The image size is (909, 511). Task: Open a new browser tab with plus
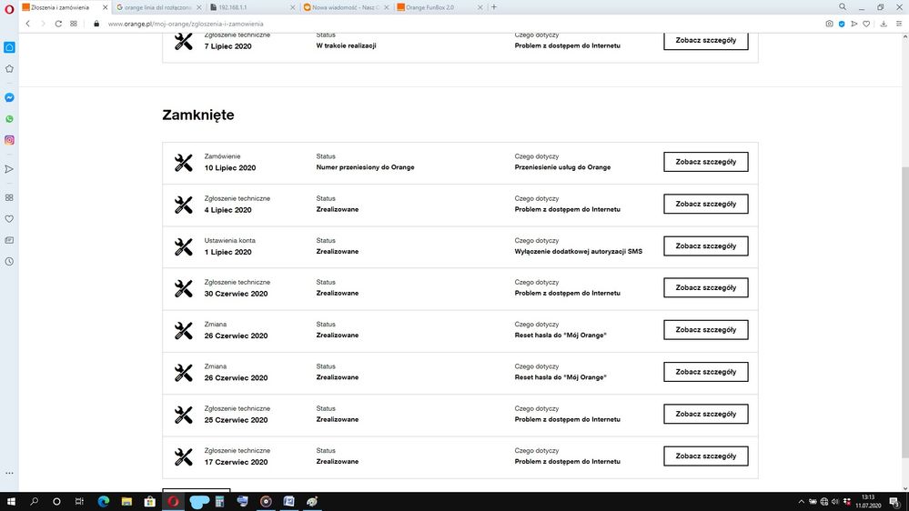click(494, 7)
